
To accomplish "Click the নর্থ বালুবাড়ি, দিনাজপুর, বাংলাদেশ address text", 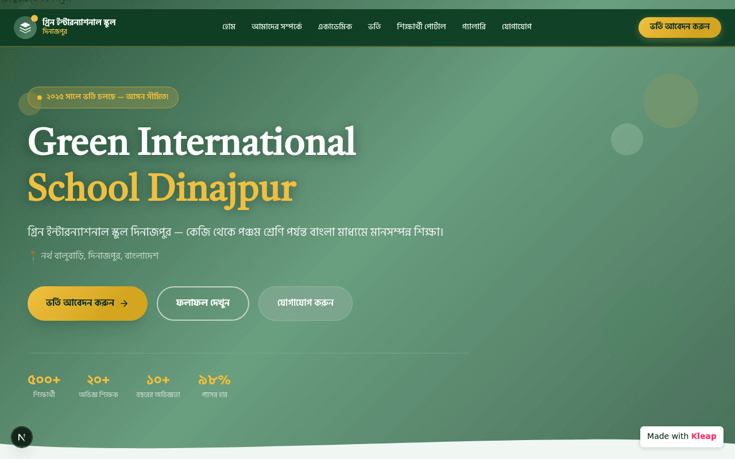I will [100, 256].
